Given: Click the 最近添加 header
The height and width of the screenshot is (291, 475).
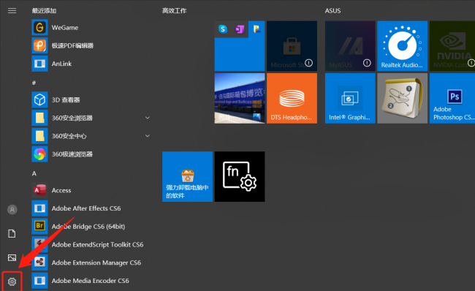Looking at the screenshot, I should [45, 11].
